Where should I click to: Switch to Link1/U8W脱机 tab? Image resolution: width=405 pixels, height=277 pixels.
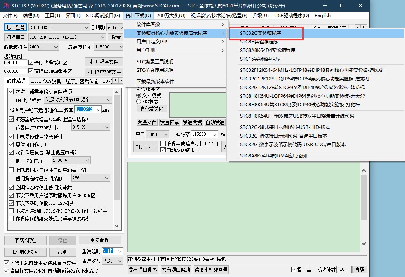click(45, 81)
